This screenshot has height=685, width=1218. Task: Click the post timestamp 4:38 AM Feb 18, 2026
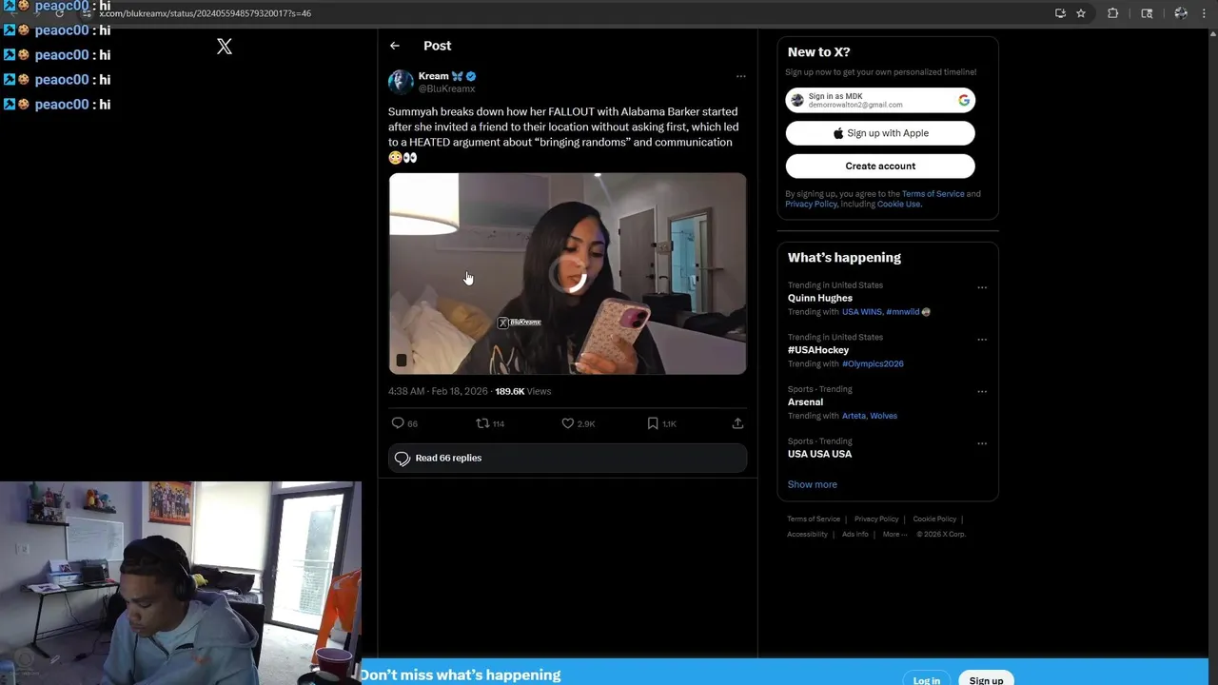click(438, 391)
